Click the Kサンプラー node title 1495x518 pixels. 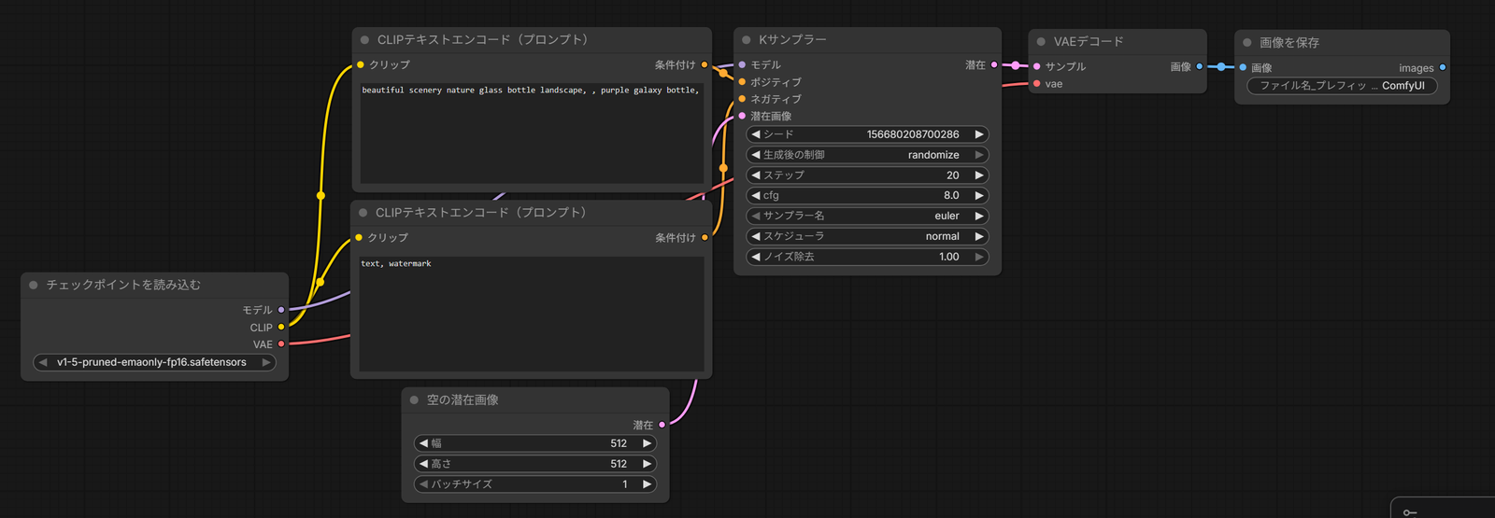(792, 40)
